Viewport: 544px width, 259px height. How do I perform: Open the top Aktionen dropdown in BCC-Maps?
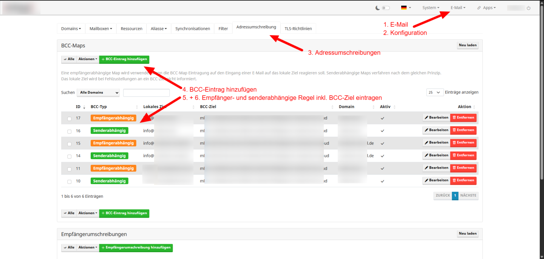88,59
